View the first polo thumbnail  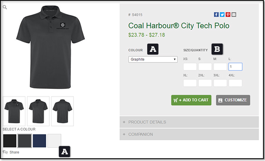coord(14,111)
